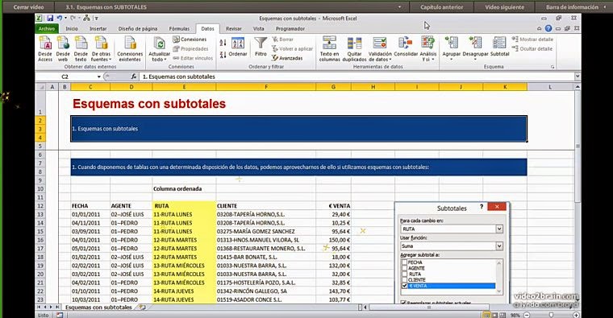Open the Name Box dropdown arrow
The width and height of the screenshot is (613, 318).
point(99,76)
